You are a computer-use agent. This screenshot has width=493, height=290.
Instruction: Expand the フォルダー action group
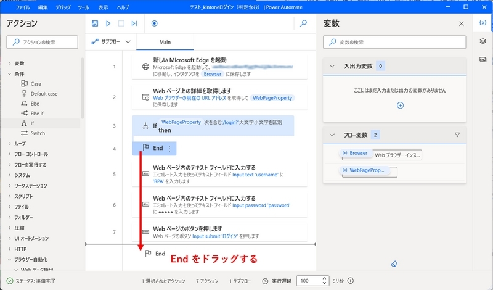click(9, 217)
